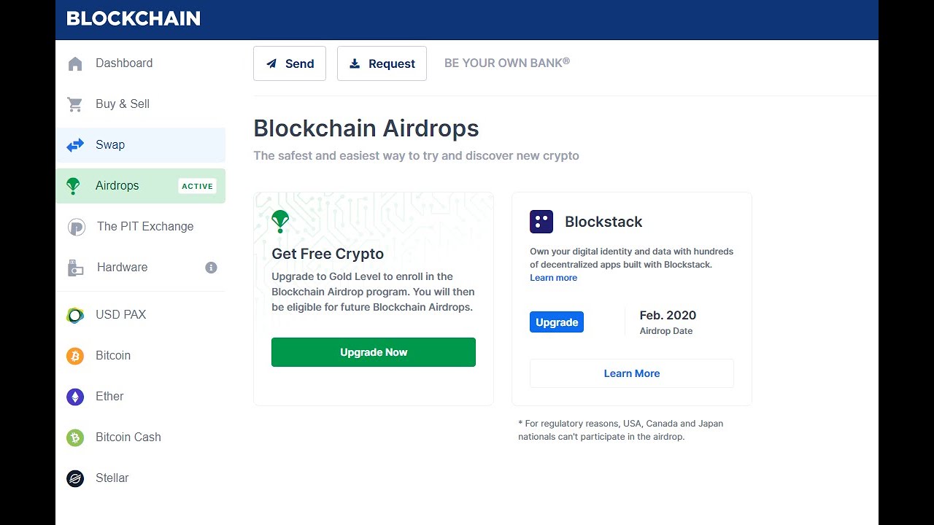Click the PIT Exchange icon
Viewport: 934px width, 525px height.
point(76,227)
